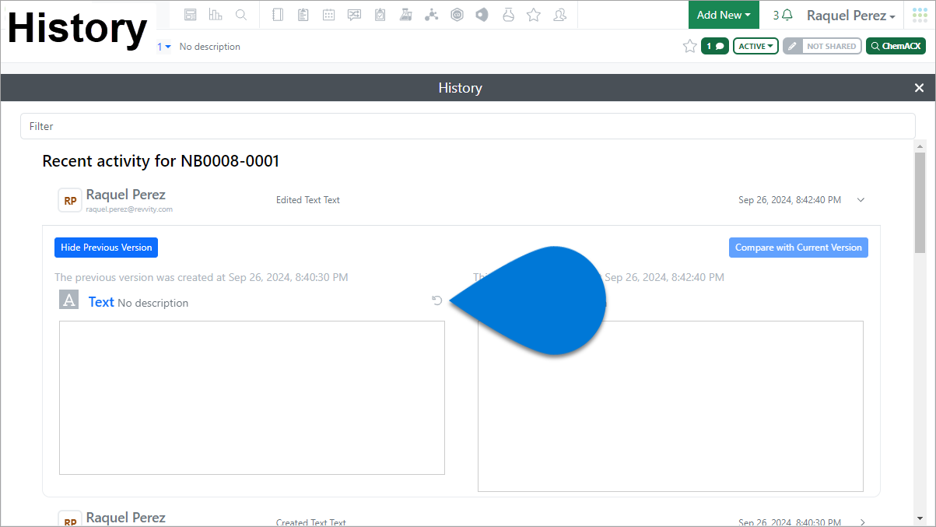The image size is (936, 527).
Task: Open the notifications bell showing 3
Action: click(x=783, y=15)
